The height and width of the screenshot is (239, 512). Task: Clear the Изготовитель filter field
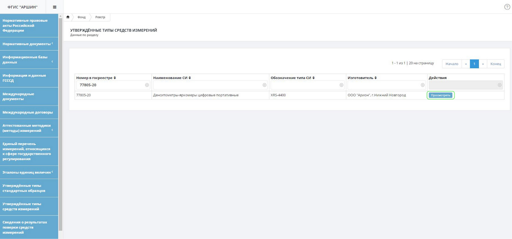[x=423, y=85]
